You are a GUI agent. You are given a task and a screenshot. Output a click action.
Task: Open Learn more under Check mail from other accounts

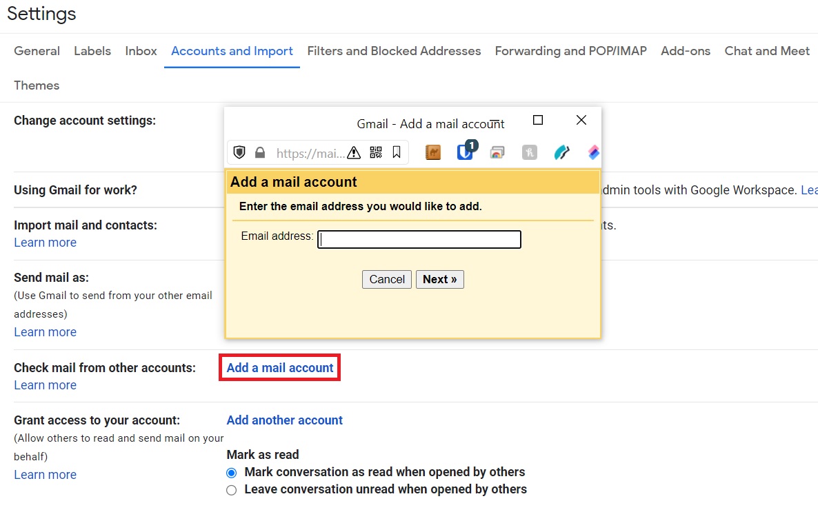tap(46, 385)
